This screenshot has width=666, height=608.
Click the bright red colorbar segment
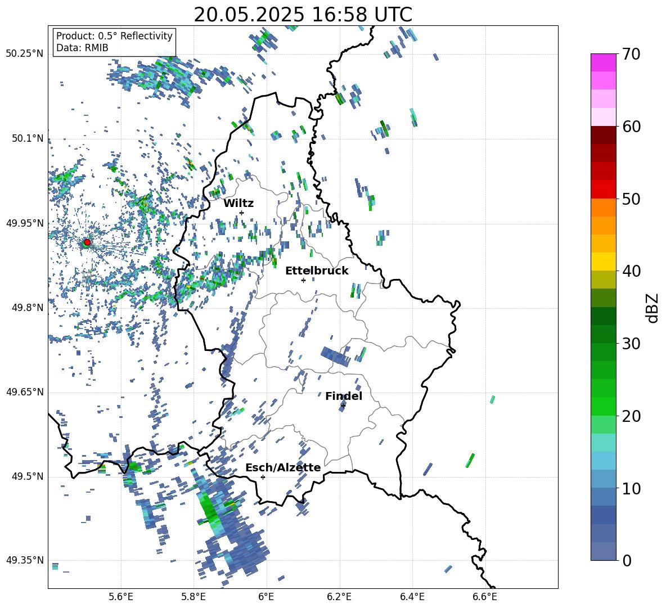coord(603,190)
